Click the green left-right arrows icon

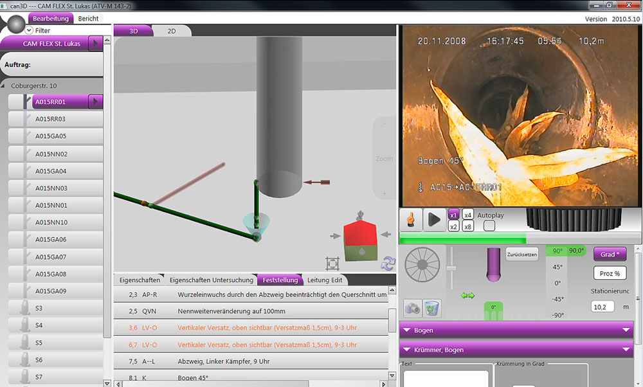click(467, 296)
